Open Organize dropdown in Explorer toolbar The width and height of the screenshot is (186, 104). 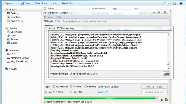pos(10,3)
